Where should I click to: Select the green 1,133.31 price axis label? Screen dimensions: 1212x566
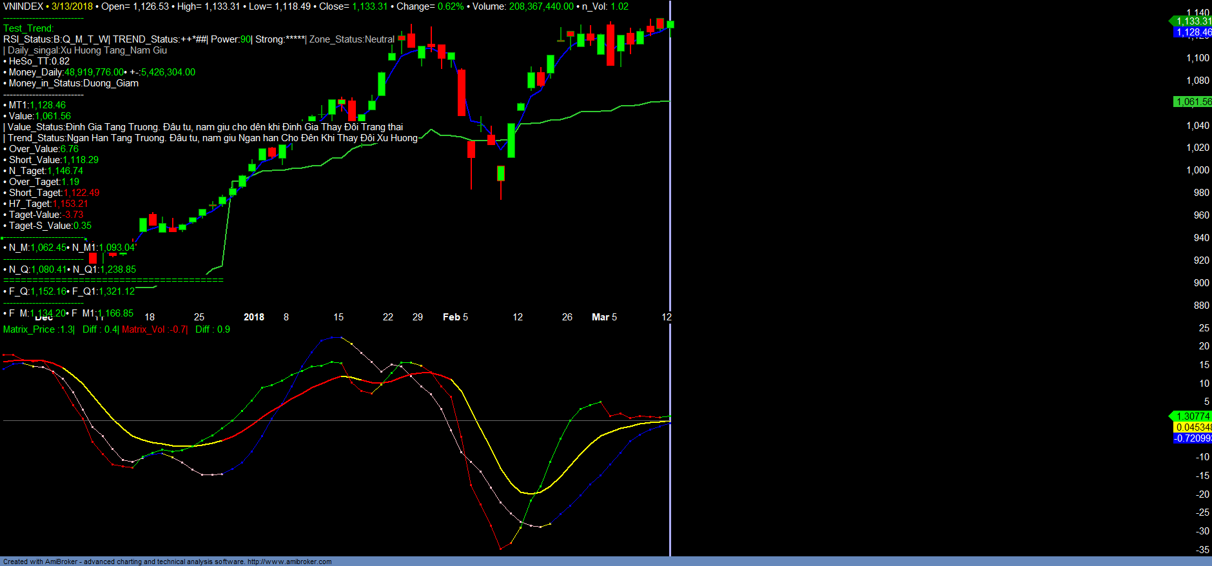tap(1193, 21)
